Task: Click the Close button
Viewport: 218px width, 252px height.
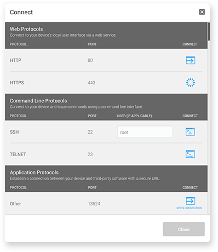Action: pos(183,229)
